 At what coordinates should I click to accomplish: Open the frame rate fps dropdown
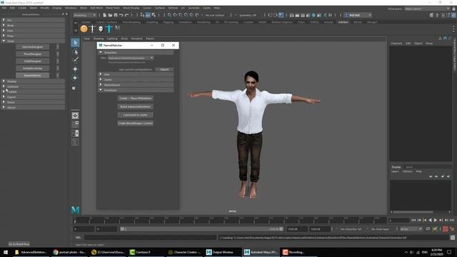(x=411, y=229)
